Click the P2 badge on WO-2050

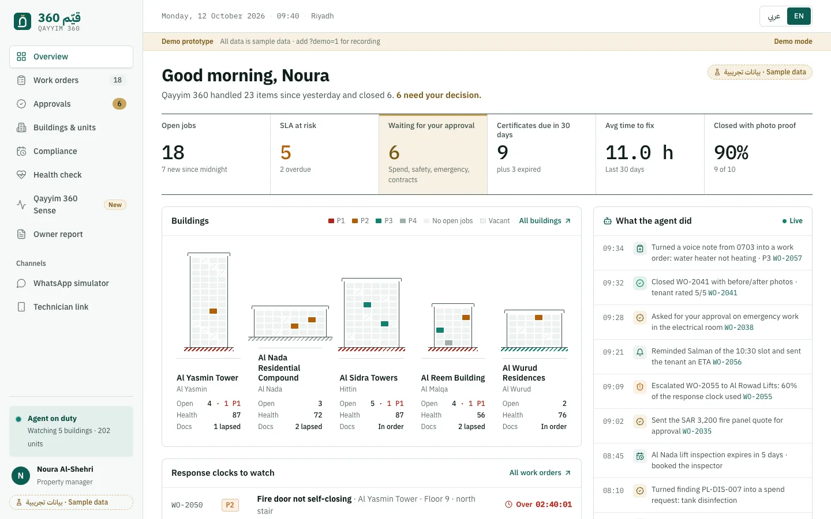tap(230, 505)
